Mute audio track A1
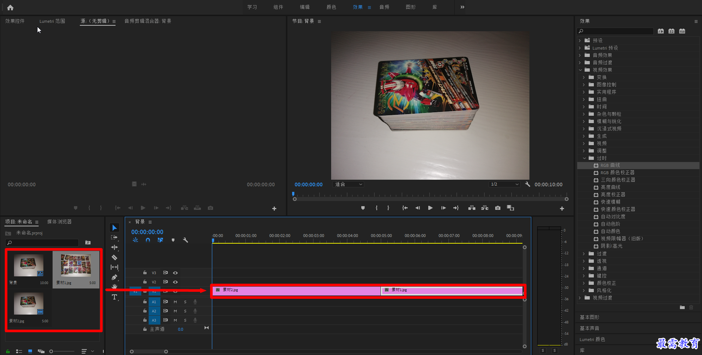This screenshot has width=702, height=355. 175,302
